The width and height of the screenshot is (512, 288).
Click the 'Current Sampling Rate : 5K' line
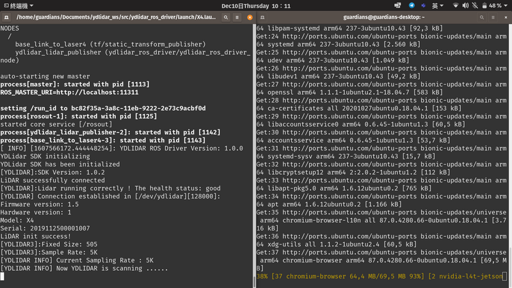(77, 260)
